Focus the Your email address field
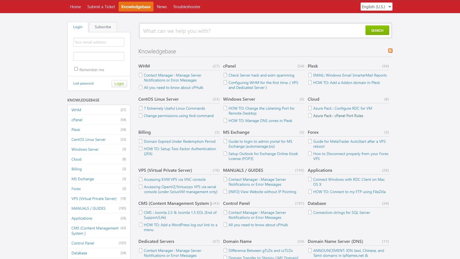Viewport: 460px width, 259px height. pyautogui.click(x=99, y=42)
